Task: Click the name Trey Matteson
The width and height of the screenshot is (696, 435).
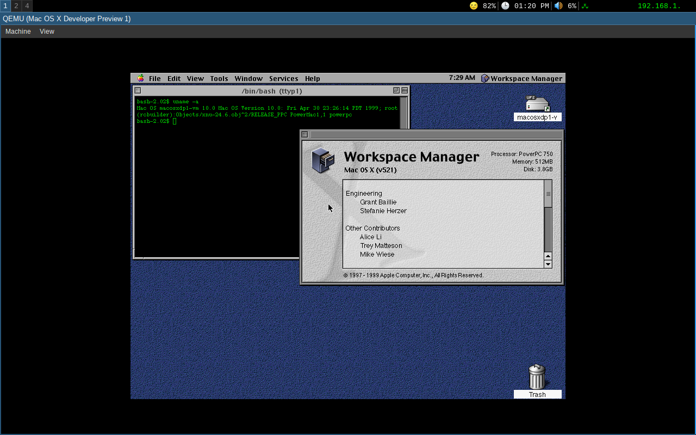Action: pos(381,246)
